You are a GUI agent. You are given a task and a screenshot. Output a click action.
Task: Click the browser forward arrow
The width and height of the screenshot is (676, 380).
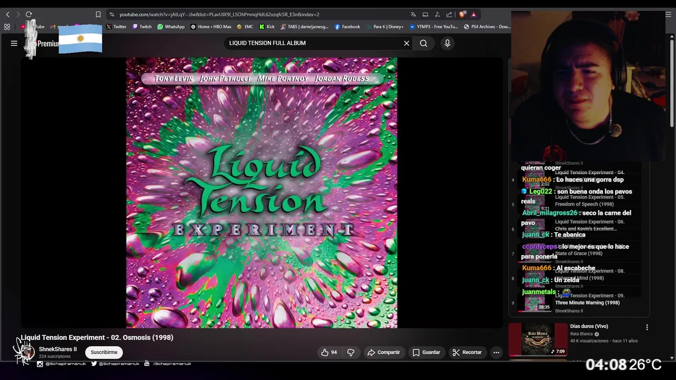pos(18,14)
